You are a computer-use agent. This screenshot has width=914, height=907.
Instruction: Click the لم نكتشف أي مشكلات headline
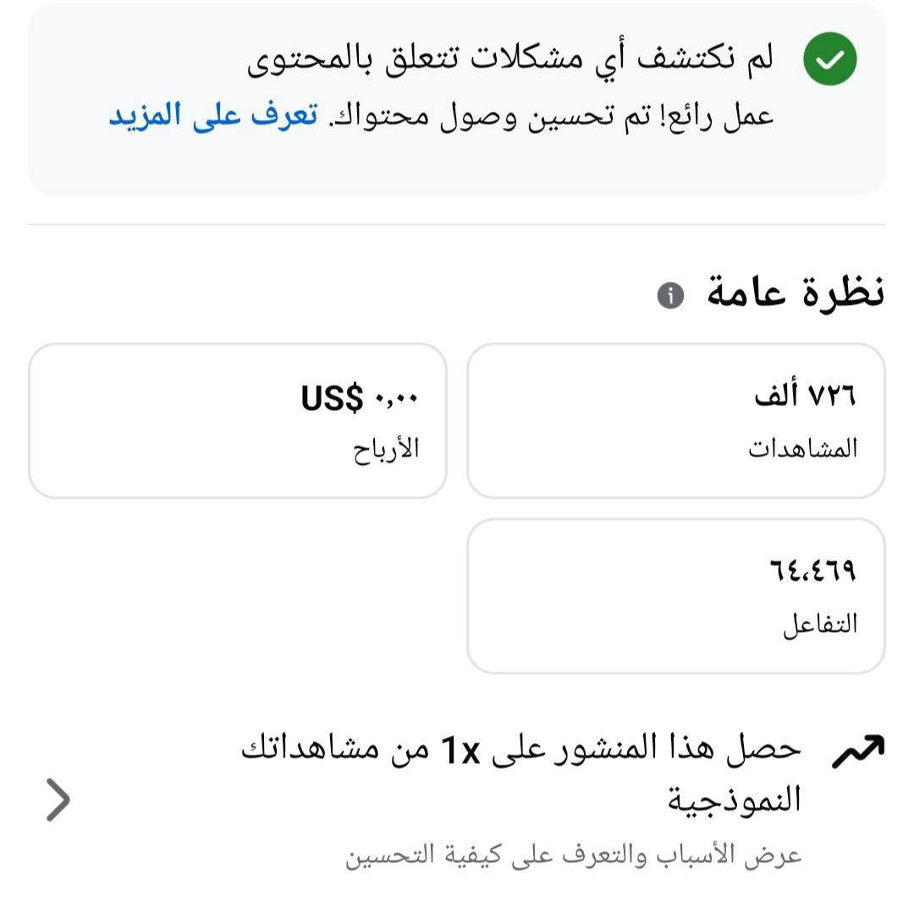pyautogui.click(x=510, y=59)
